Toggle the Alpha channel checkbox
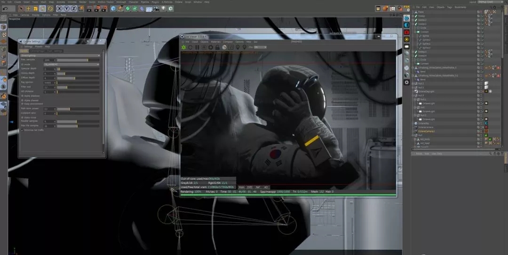Image resolution: width=508 pixels, height=255 pixels. 23,100
